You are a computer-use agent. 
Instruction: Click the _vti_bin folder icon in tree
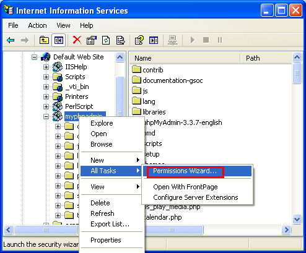click(58, 87)
